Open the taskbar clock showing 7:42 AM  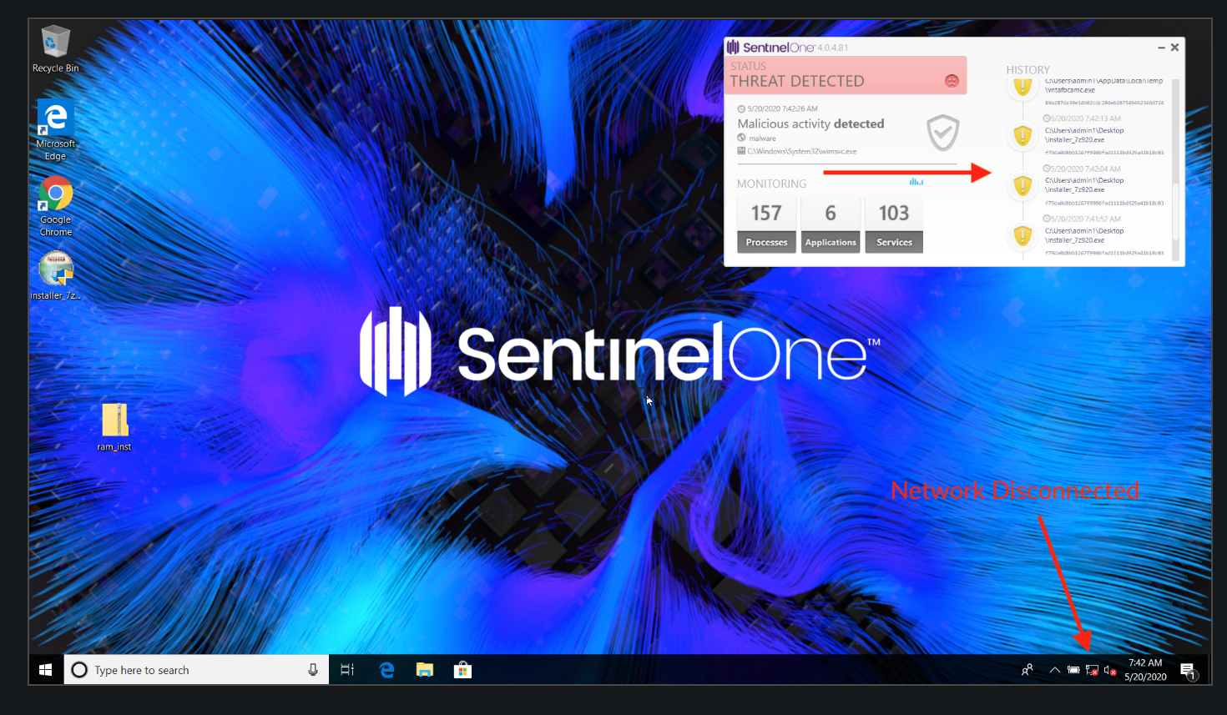coord(1145,670)
